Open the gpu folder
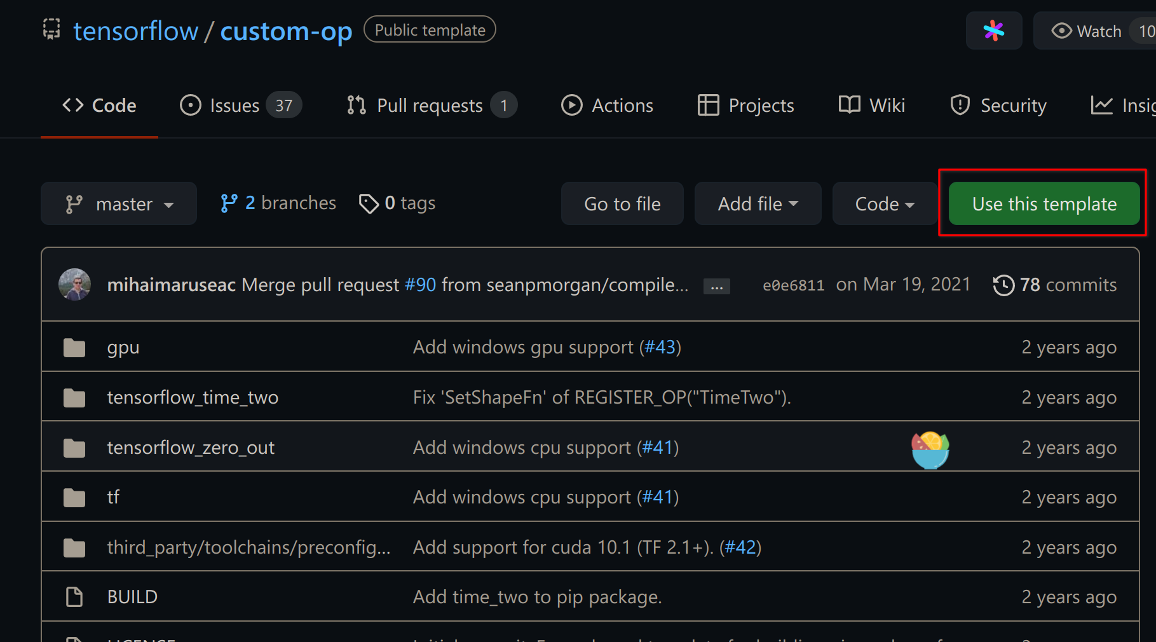 point(123,348)
